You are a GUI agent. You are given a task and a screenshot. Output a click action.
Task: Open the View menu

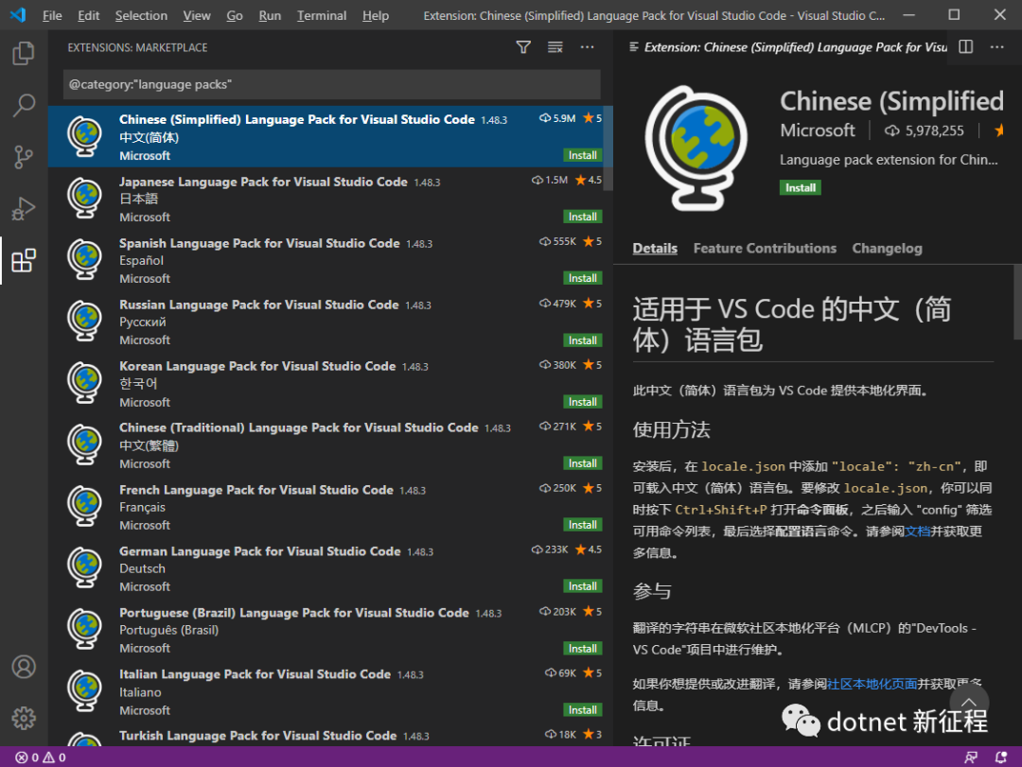[197, 15]
